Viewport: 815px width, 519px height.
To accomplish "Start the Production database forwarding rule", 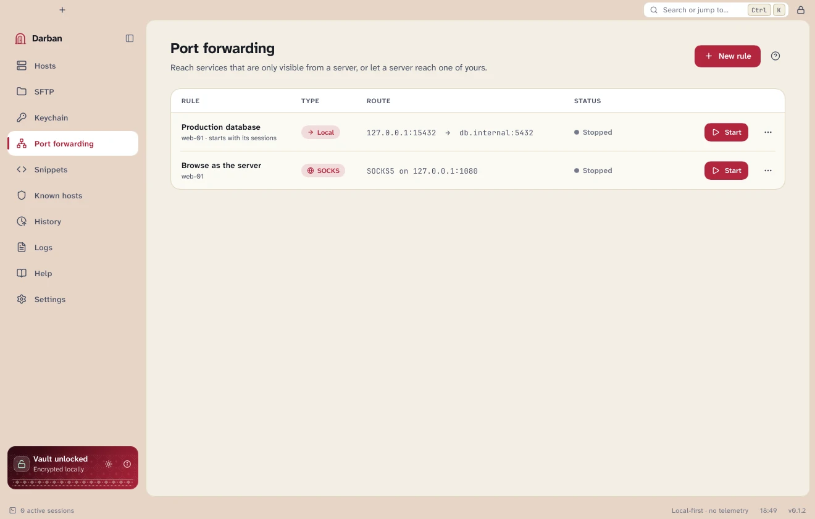I will (x=726, y=132).
